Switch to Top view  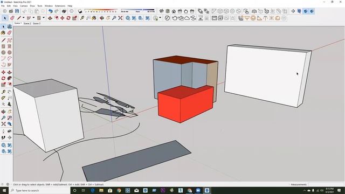168,11
